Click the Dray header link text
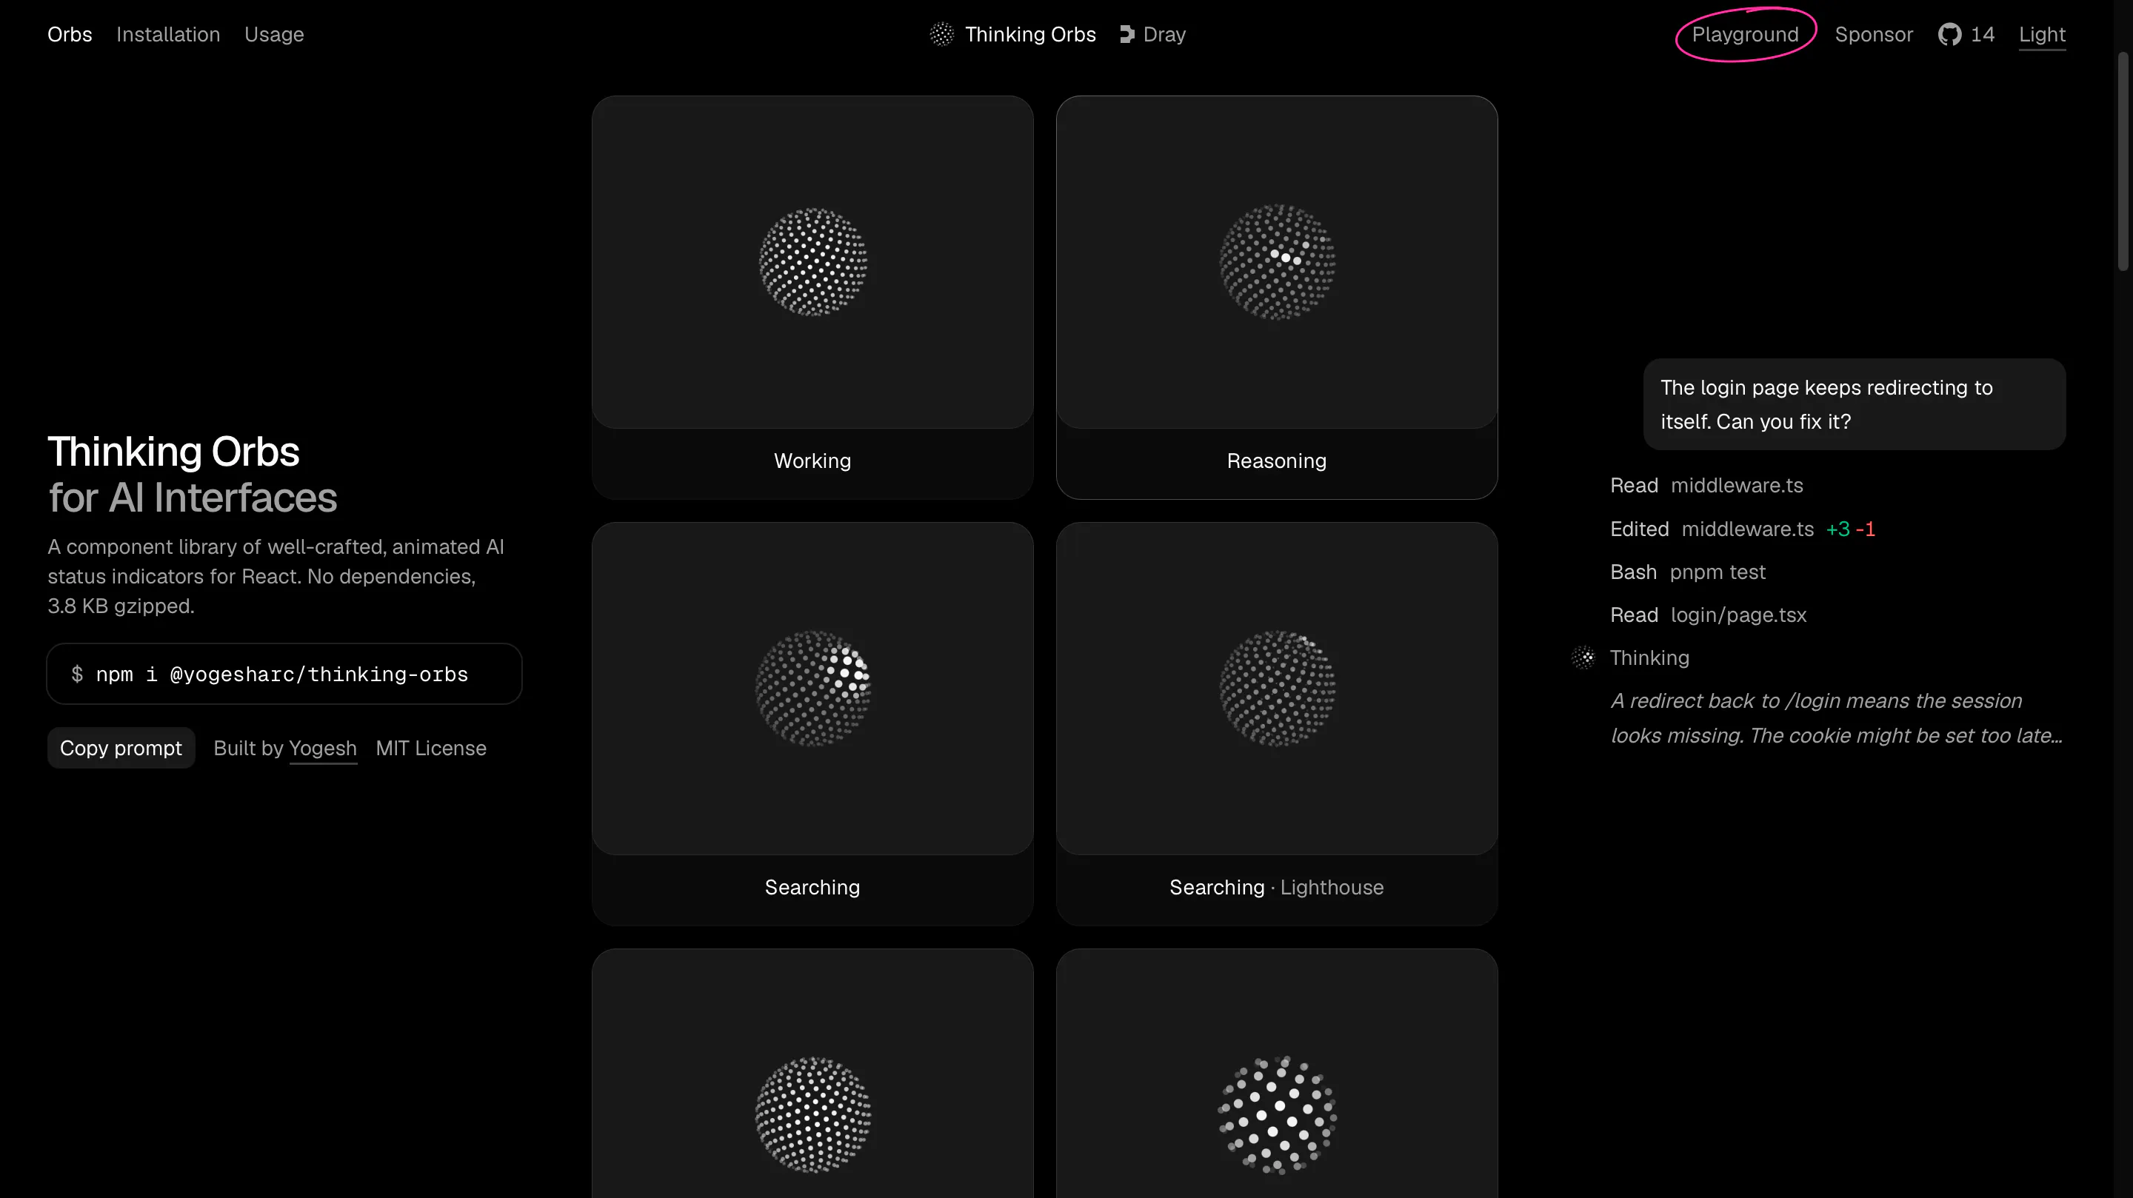The width and height of the screenshot is (2133, 1198). tap(1164, 34)
